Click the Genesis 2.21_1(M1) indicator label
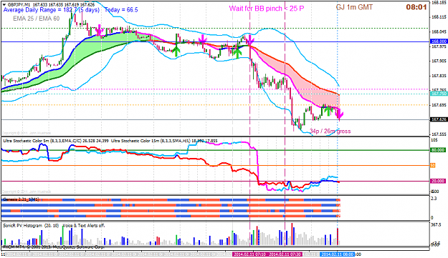 pyautogui.click(x=22, y=199)
